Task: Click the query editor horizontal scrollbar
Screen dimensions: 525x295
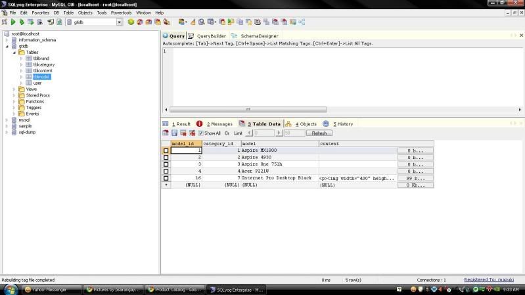Action: click(x=248, y=110)
